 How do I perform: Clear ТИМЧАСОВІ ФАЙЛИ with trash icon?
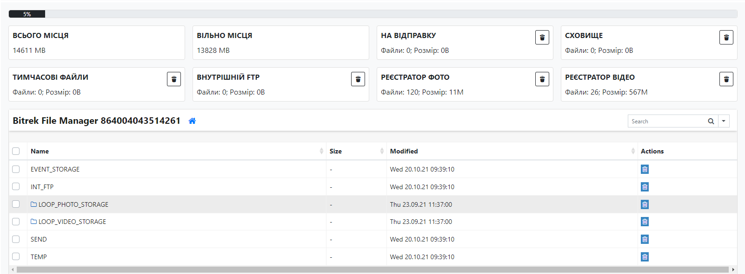173,79
